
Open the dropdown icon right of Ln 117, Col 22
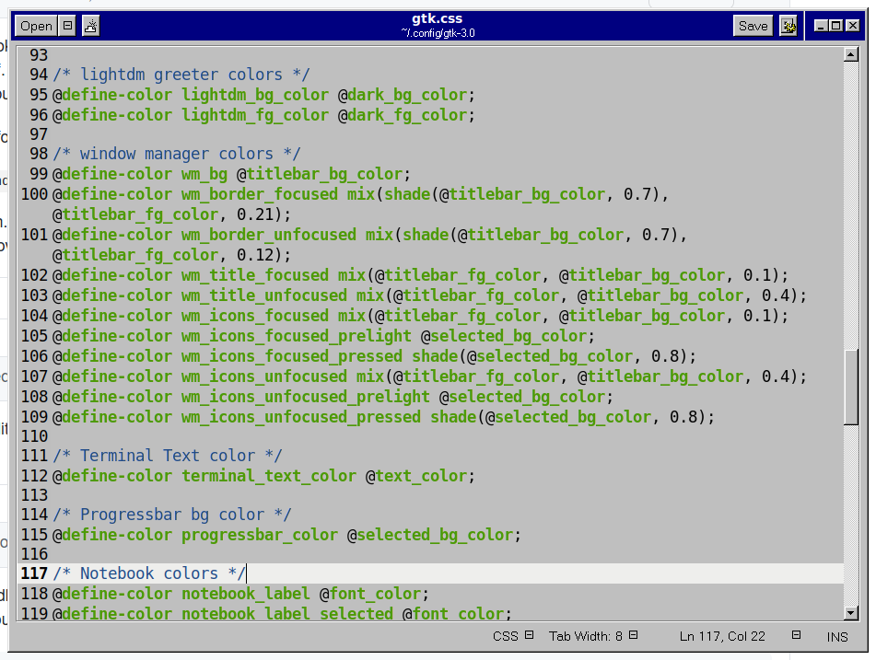[796, 635]
